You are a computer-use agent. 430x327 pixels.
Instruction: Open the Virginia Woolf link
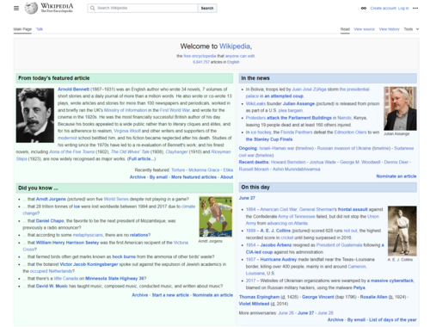point(127,131)
